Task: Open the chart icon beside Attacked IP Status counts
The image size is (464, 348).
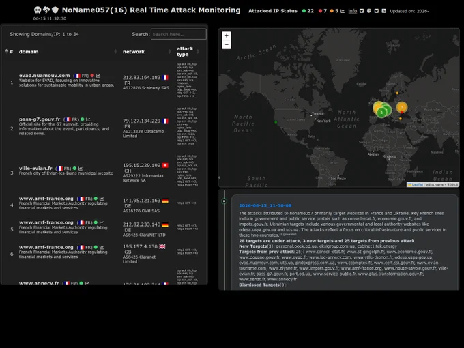Action: pyautogui.click(x=343, y=11)
